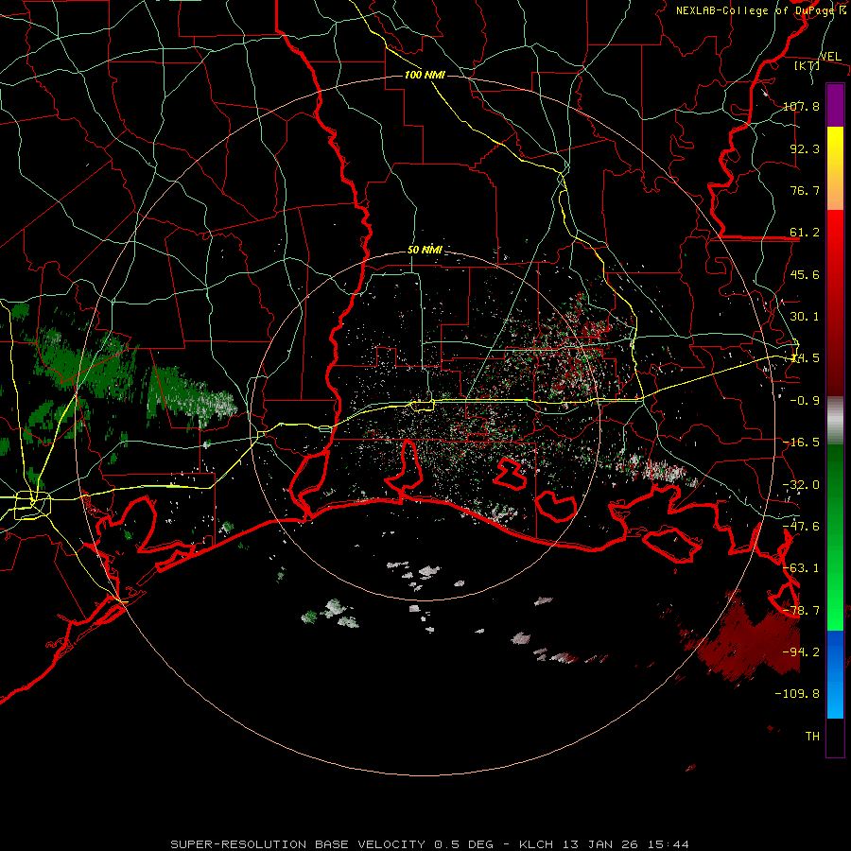Click the 100 NMI range ring label
This screenshot has width=851, height=851.
pyautogui.click(x=425, y=75)
